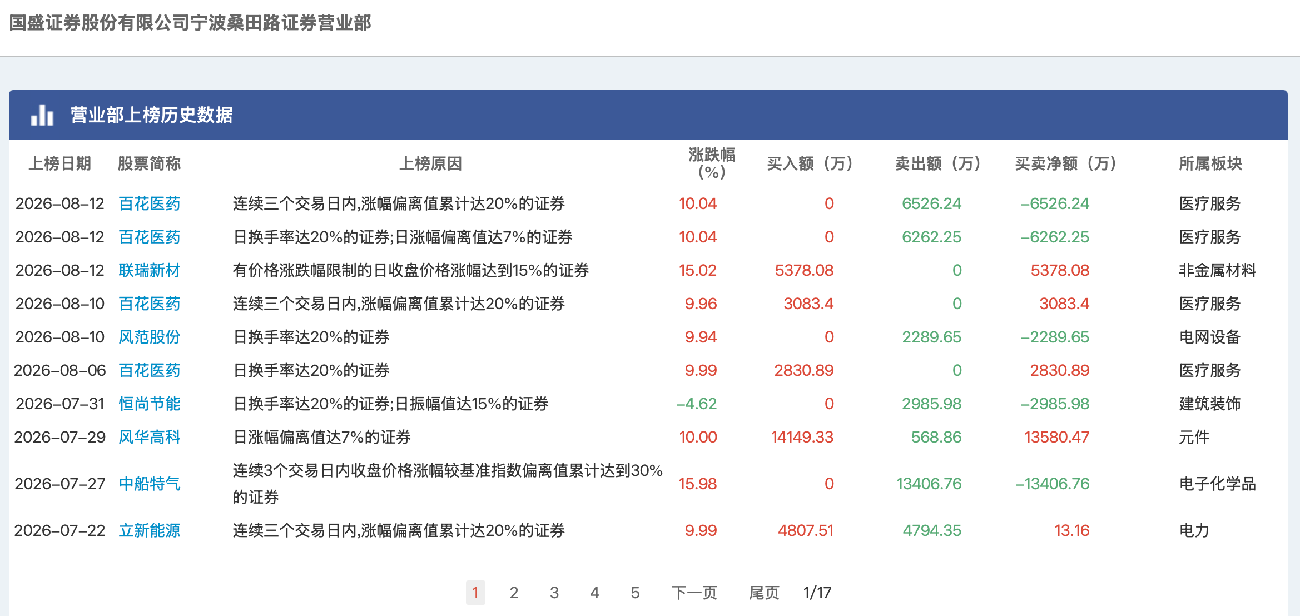The width and height of the screenshot is (1300, 616).
Task: Click the 电网设备 sector cell
Action: 1210,337
